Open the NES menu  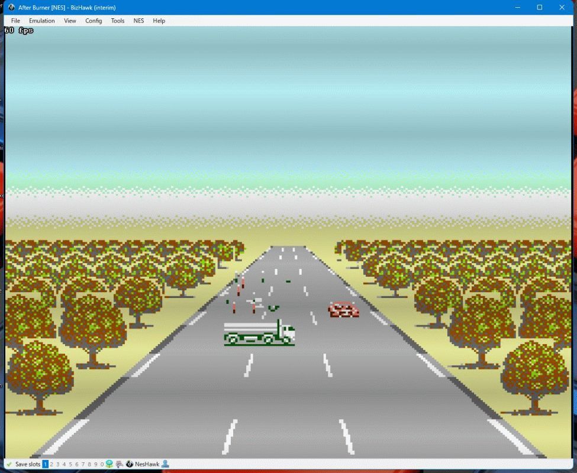(138, 21)
